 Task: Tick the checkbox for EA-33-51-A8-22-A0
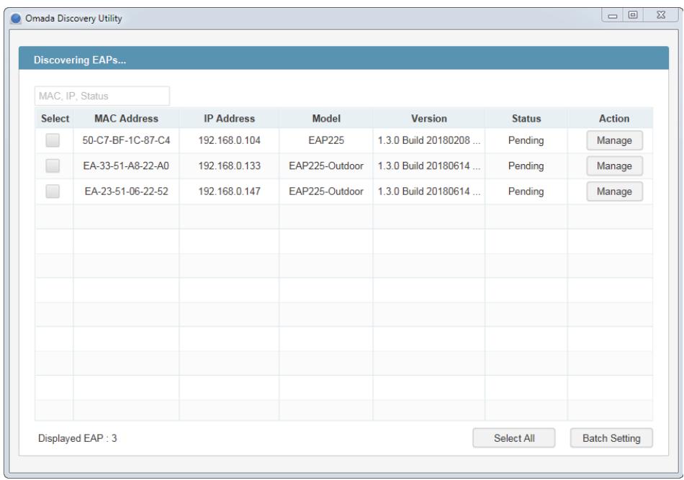(53, 166)
